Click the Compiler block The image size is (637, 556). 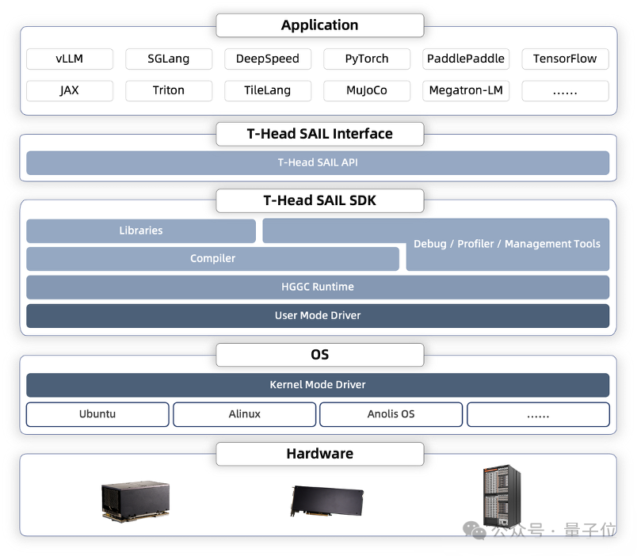(x=212, y=259)
